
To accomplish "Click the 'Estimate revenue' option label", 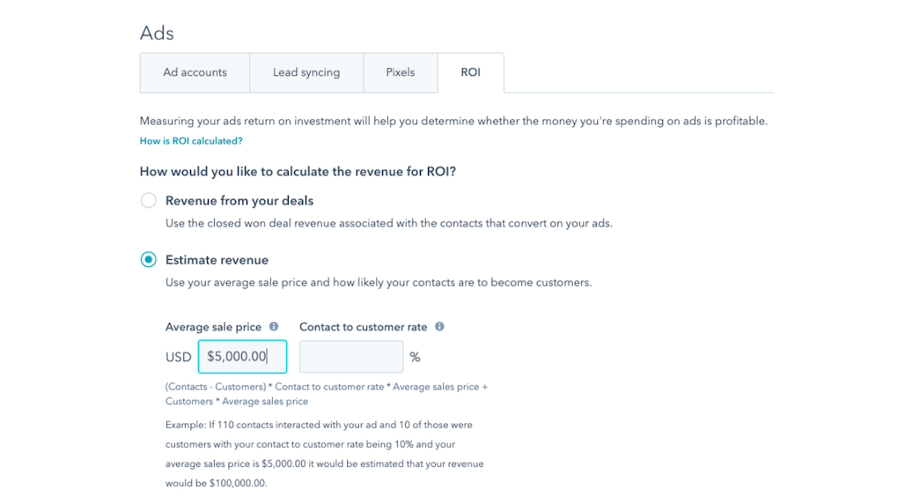I will 217,260.
